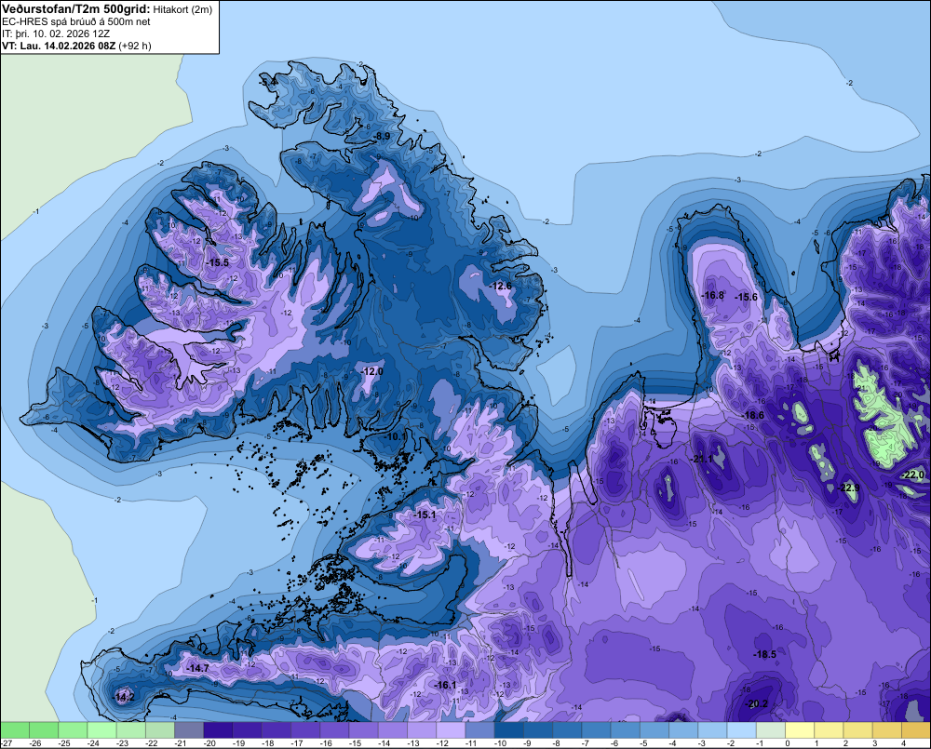Click the -8.9 temperature value on map
The width and height of the screenshot is (931, 749).
click(x=382, y=137)
